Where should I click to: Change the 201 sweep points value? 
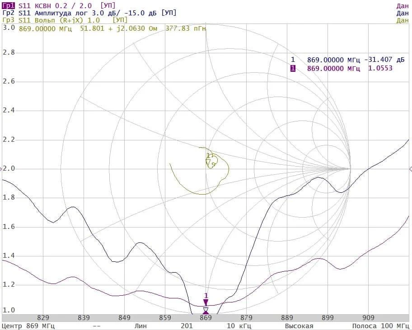[x=187, y=326]
